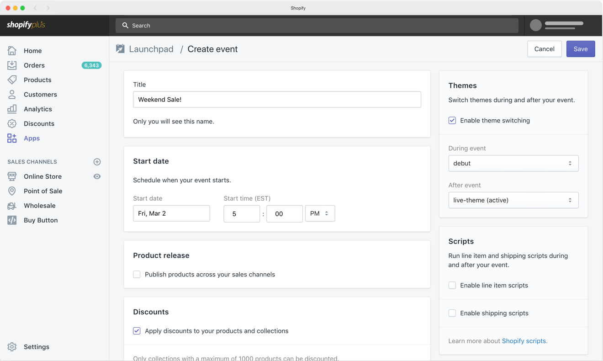Viewport: 603px width, 361px height.
Task: Click the 6,343 orders badge
Action: [91, 65]
